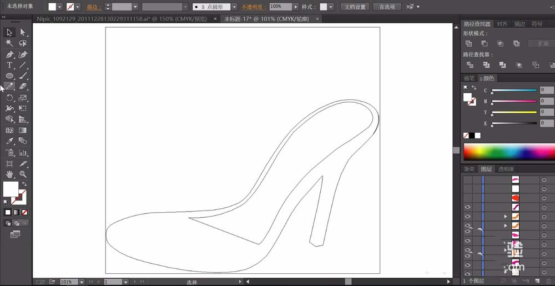555x286 pixels.
Task: Switch to the 渐变 panel tab
Action: point(470,169)
